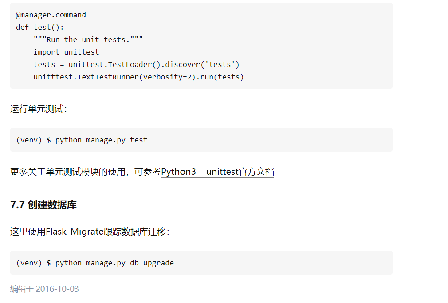This screenshot has width=448, height=303.
Task: Click the TestLoader().discover code line
Action: pos(136,64)
